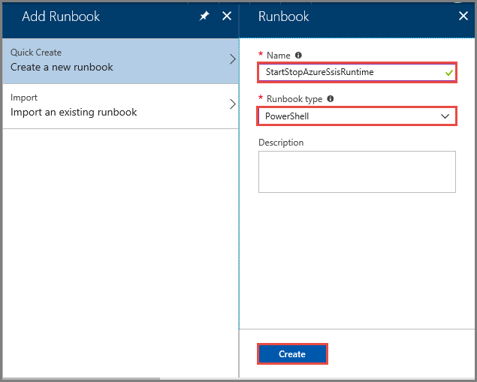Image resolution: width=477 pixels, height=382 pixels.
Task: Click the Name field label
Action: (278, 56)
